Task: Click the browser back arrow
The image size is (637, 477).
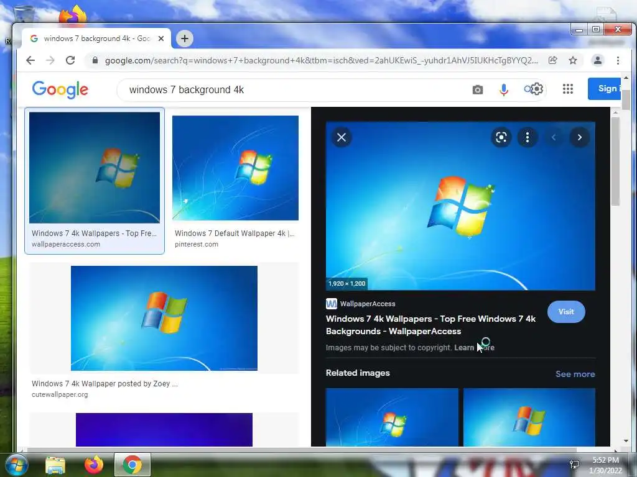Action: 30,60
